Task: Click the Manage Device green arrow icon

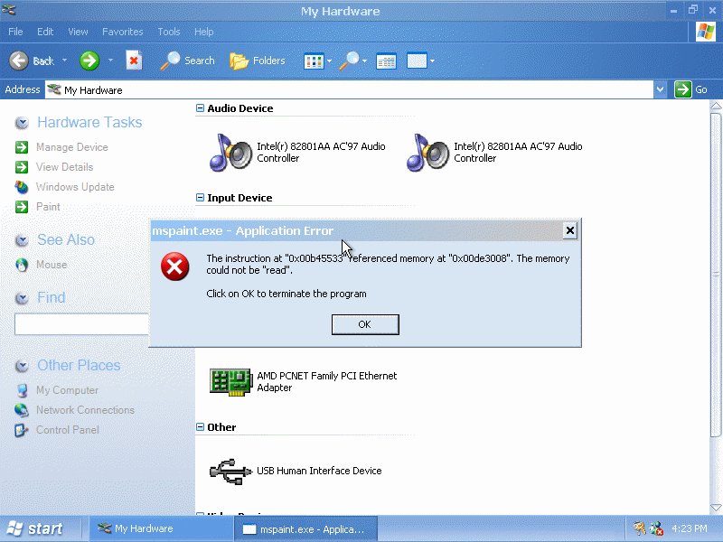Action: click(x=22, y=147)
